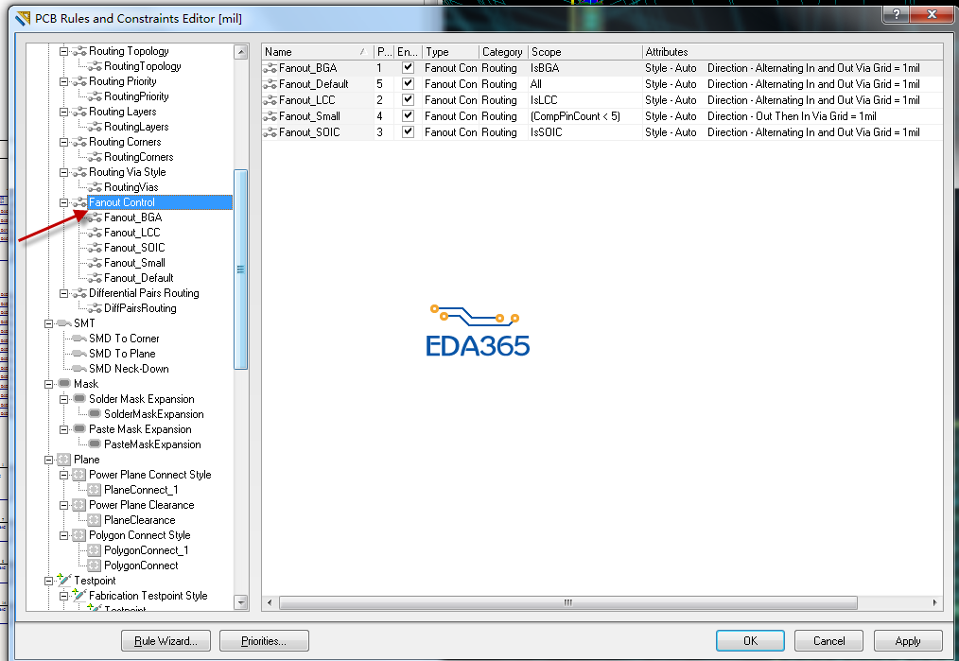Click the PolygonConnect rule icon in tree

pos(95,565)
